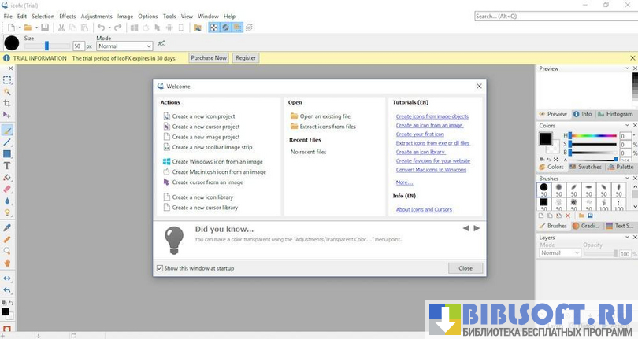Choose the Text tool
The width and height of the screenshot is (638, 339).
7,166
